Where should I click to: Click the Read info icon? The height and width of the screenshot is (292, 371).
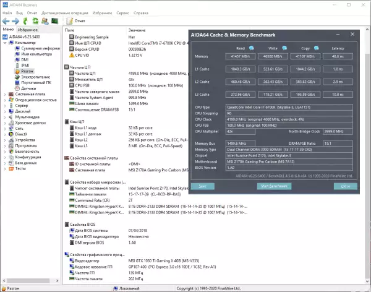(251, 48)
